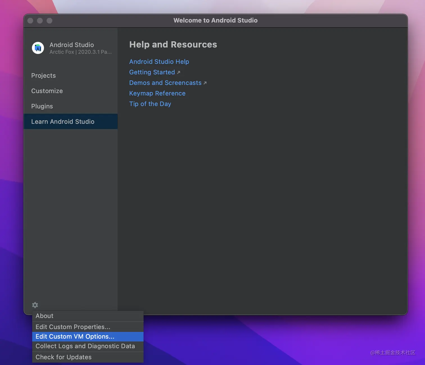425x365 pixels.
Task: Minimize the Welcome to Android Studio window
Action: (40, 21)
